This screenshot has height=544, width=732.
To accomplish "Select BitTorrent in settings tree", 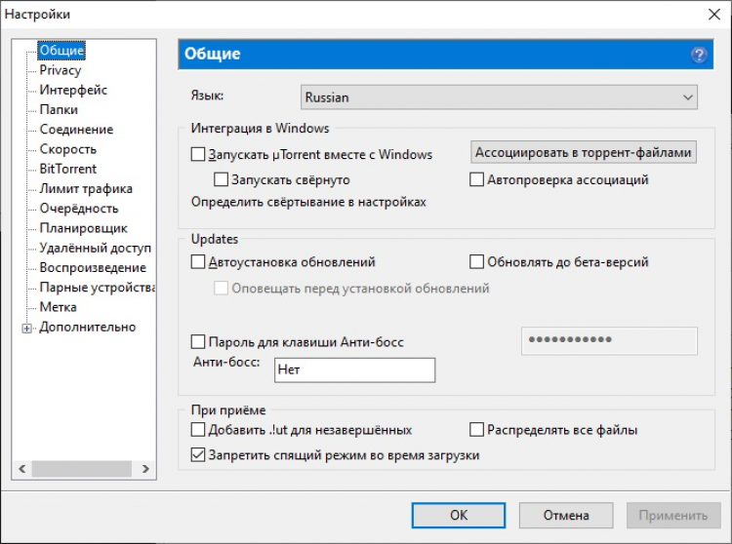I will pos(68,169).
